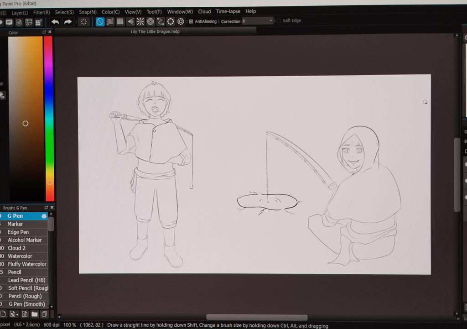467x329 pixels.
Task: Duplicate the brush with the copy icon
Action: [44, 314]
